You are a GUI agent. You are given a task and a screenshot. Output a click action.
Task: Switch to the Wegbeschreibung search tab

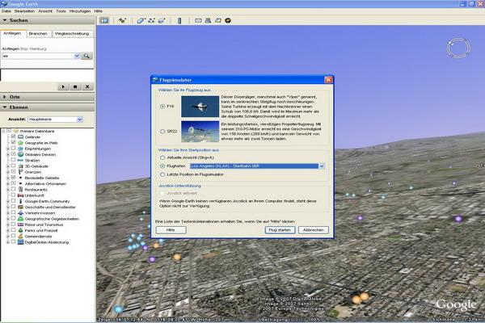coord(72,33)
